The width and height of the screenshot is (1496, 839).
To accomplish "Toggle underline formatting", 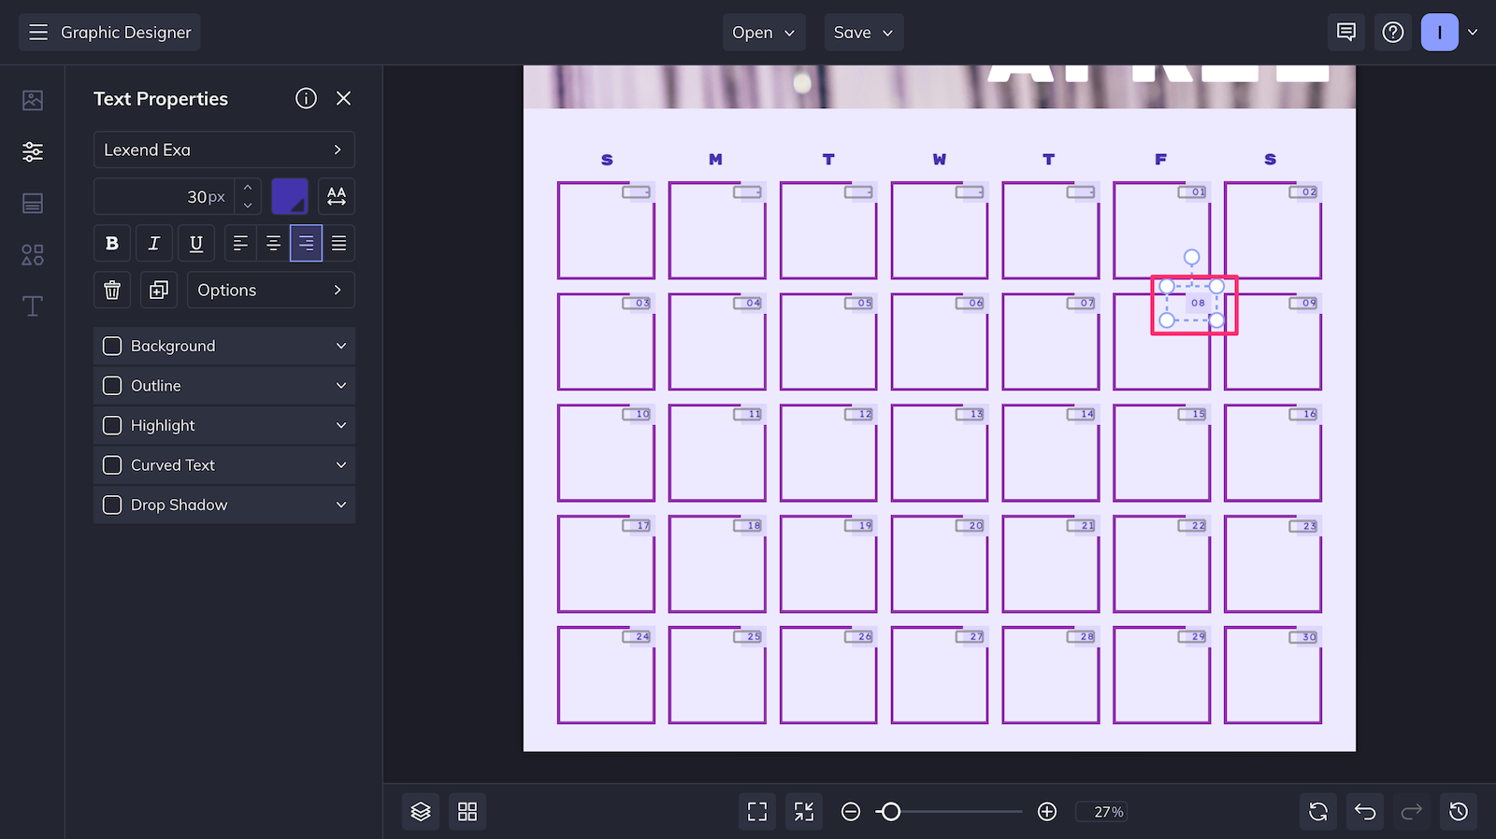I will [196, 243].
